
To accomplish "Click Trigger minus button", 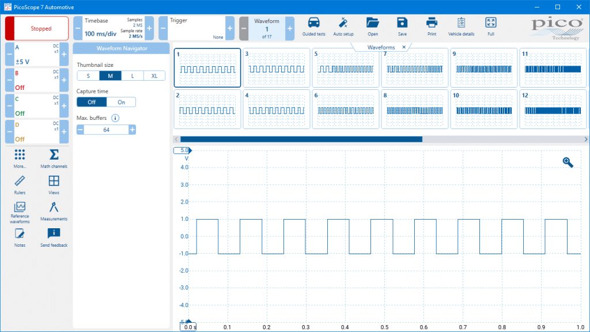I will click(163, 28).
